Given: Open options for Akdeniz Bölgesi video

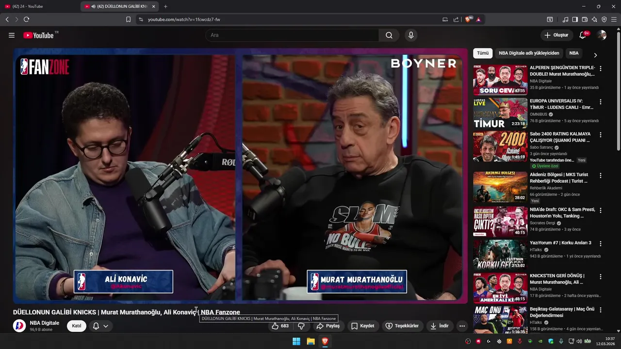Looking at the screenshot, I should coord(601,175).
